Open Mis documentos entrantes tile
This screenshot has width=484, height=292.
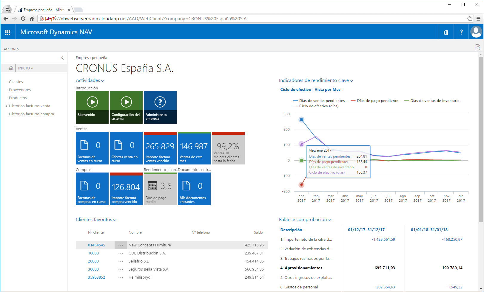point(194,189)
